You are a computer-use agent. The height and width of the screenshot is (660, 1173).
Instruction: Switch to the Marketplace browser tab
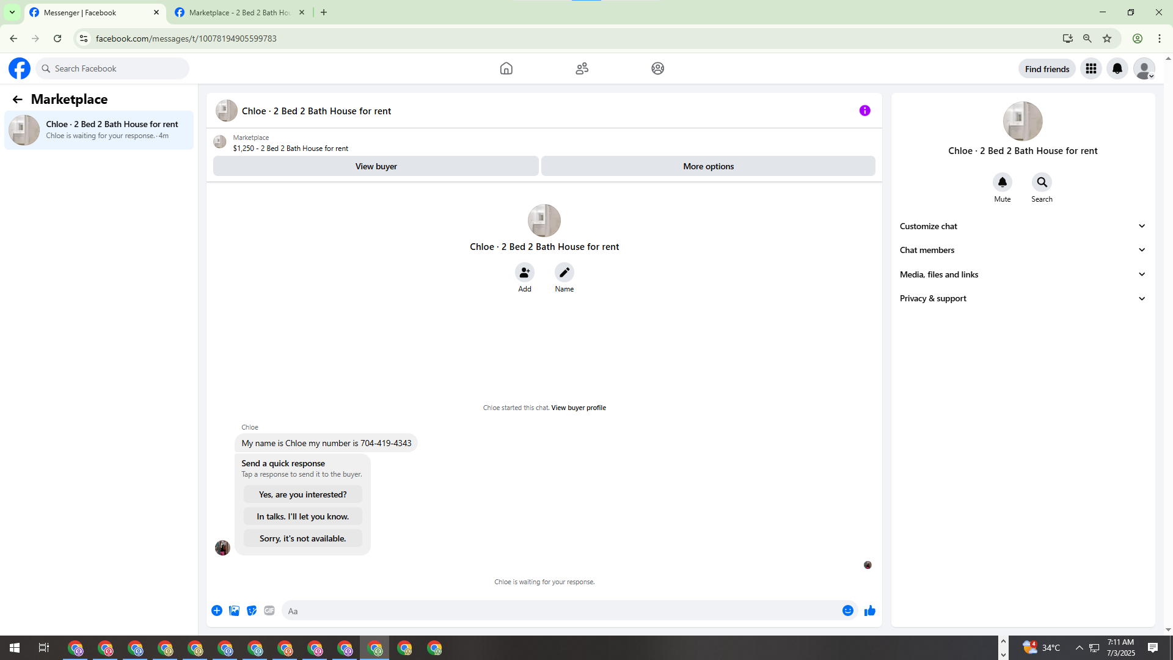click(239, 12)
